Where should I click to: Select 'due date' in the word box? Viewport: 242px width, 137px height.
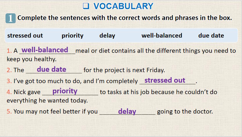pyautogui.click(x=211, y=36)
